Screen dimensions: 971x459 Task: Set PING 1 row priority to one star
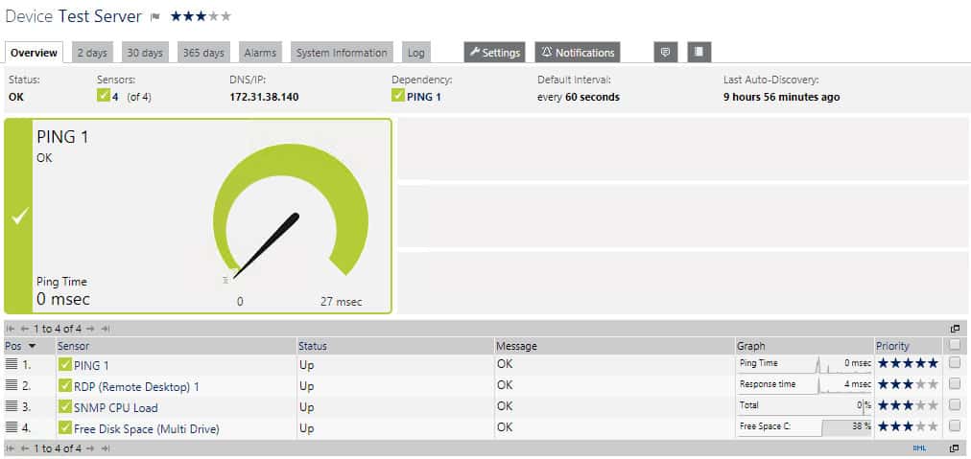(883, 363)
